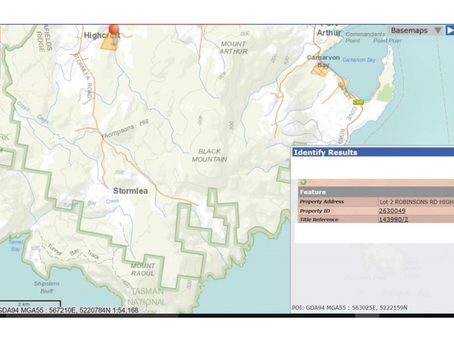The height and width of the screenshot is (341, 454).
Task: Click the MOUNT ARTHUR map label
Action: pyautogui.click(x=233, y=48)
